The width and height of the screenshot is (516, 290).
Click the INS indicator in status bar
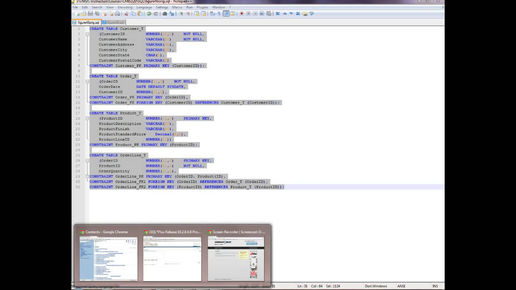click(x=435, y=286)
